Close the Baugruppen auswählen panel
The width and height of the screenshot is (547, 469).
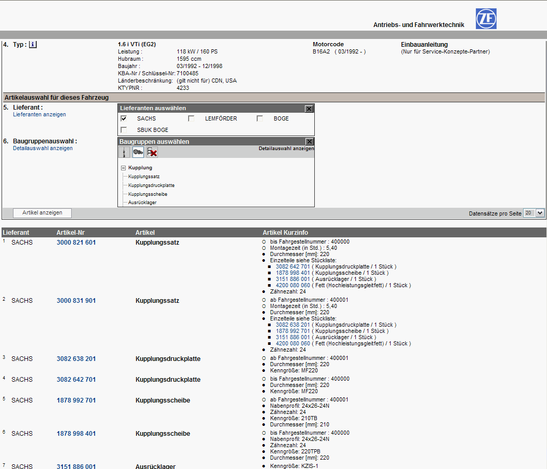pos(310,142)
